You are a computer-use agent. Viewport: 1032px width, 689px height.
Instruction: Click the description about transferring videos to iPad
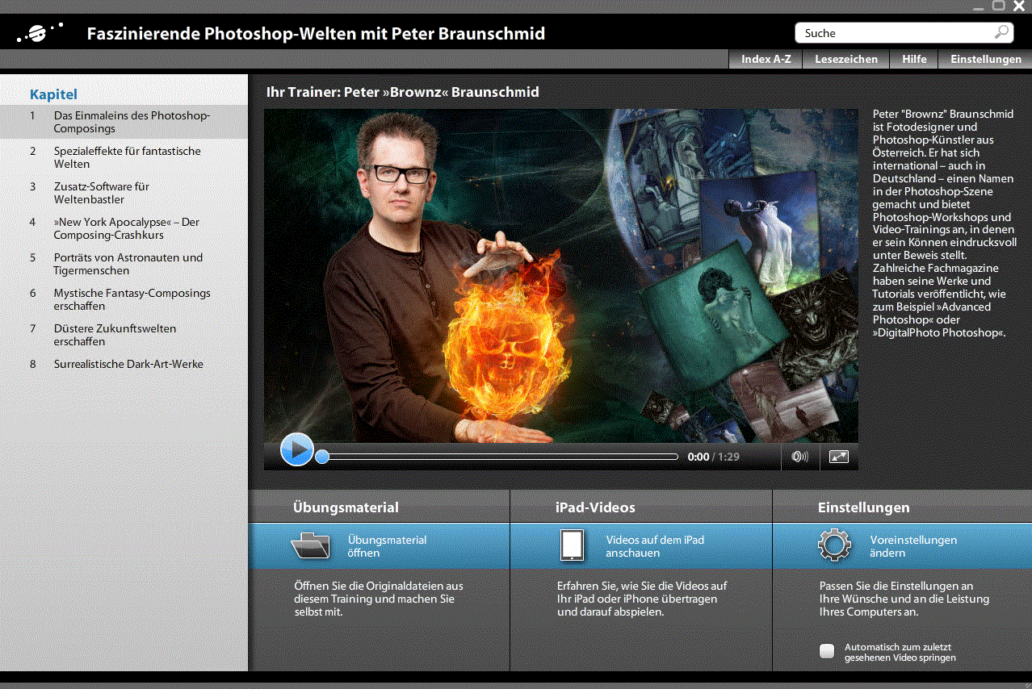click(x=642, y=599)
